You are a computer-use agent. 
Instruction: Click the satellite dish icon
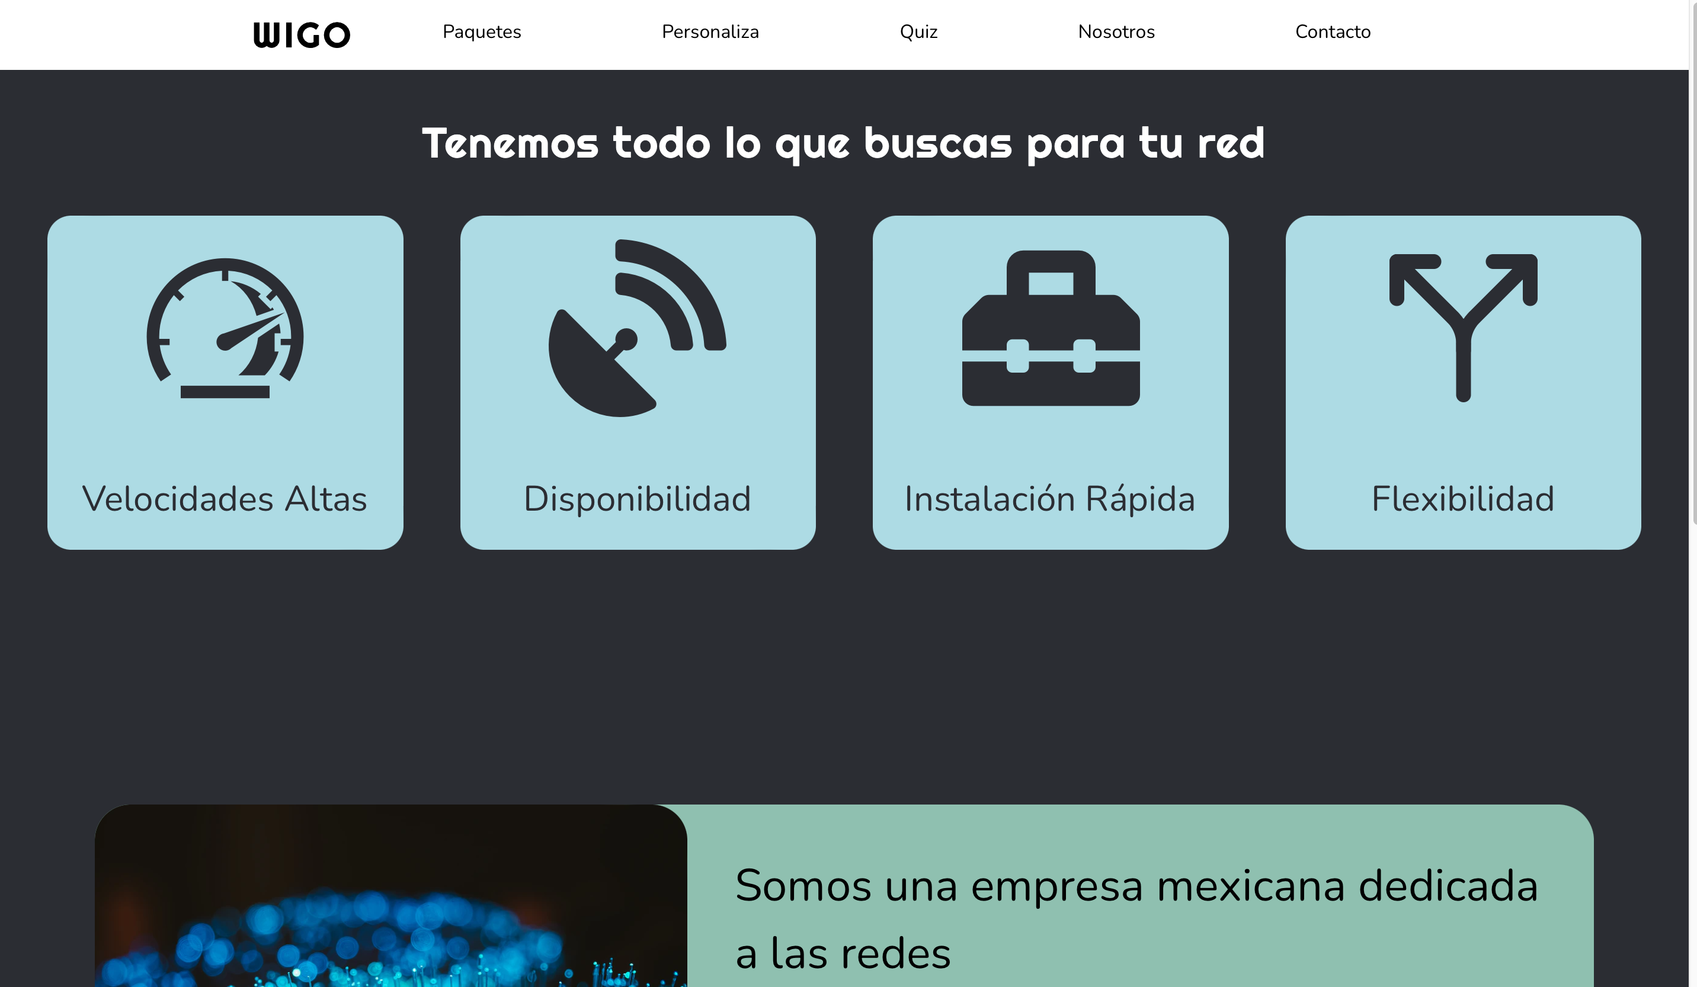637,328
